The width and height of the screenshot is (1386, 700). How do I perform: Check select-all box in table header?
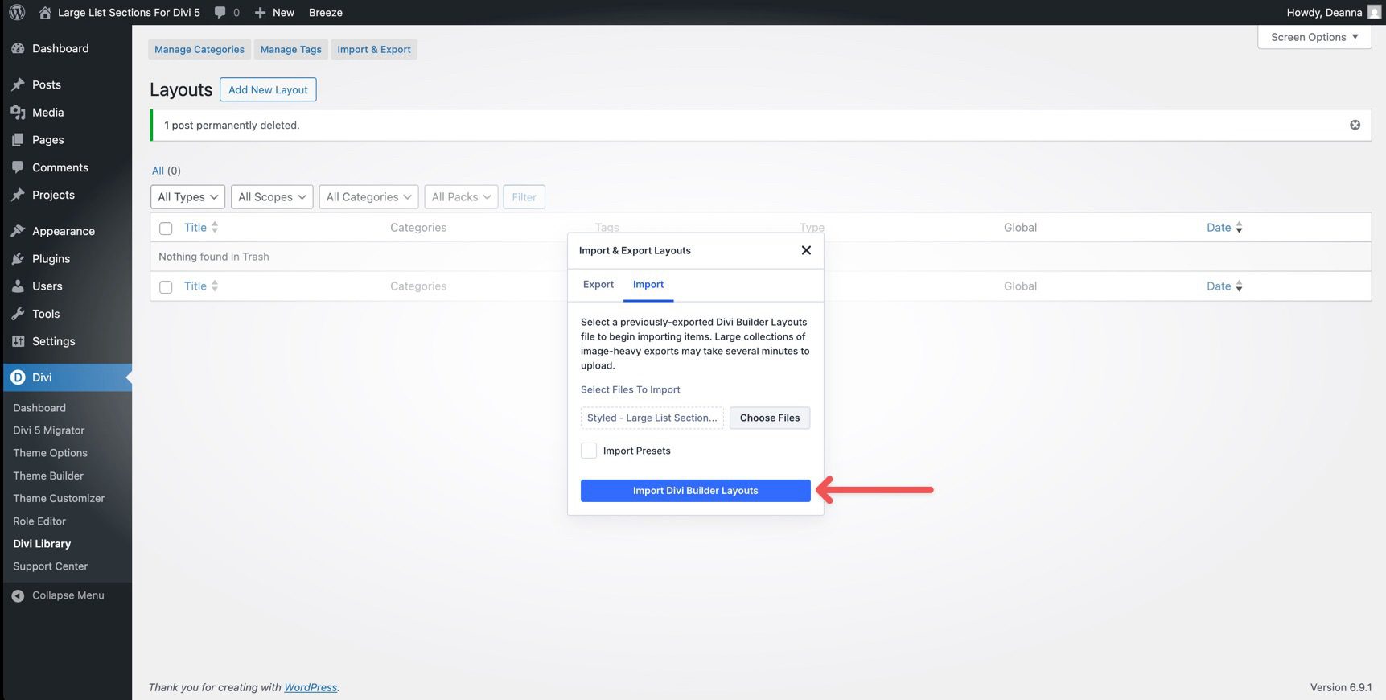pos(166,229)
